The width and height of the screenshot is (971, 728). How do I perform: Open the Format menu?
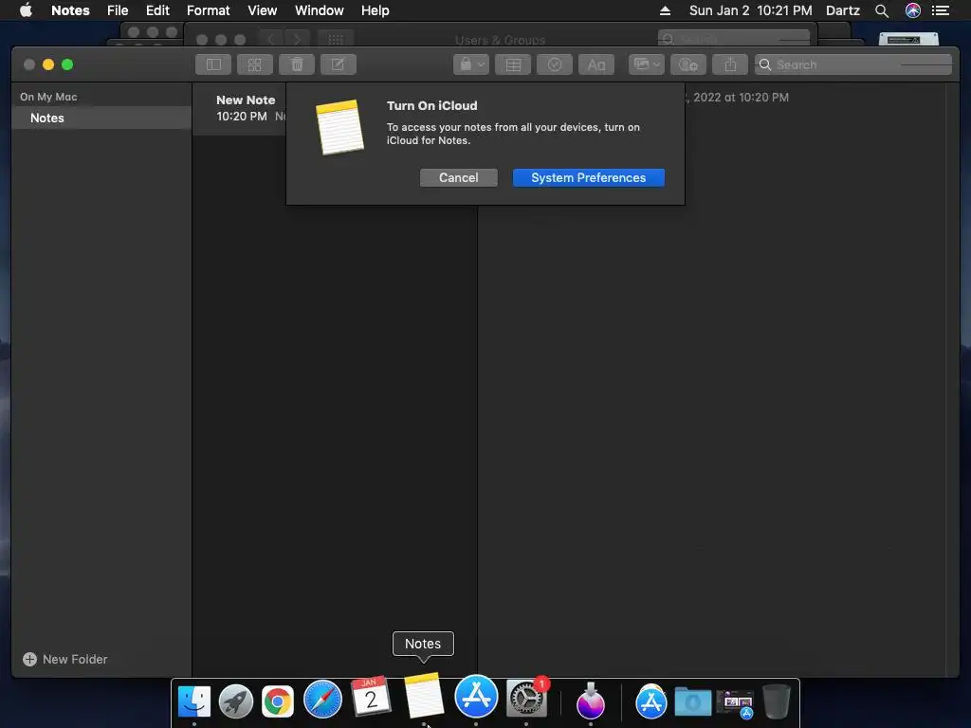(x=208, y=10)
